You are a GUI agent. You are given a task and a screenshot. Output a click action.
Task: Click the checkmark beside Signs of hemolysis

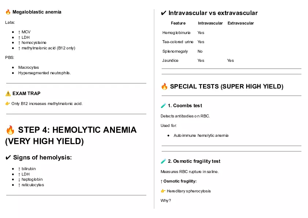click(x=8, y=158)
